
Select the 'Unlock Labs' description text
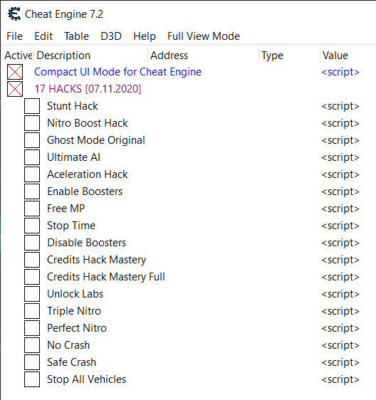coord(75,294)
